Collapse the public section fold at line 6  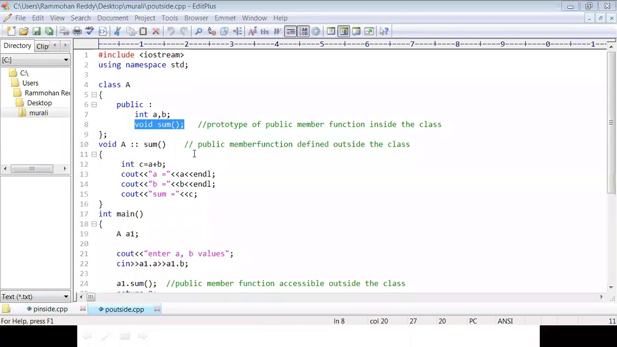pyautogui.click(x=94, y=105)
